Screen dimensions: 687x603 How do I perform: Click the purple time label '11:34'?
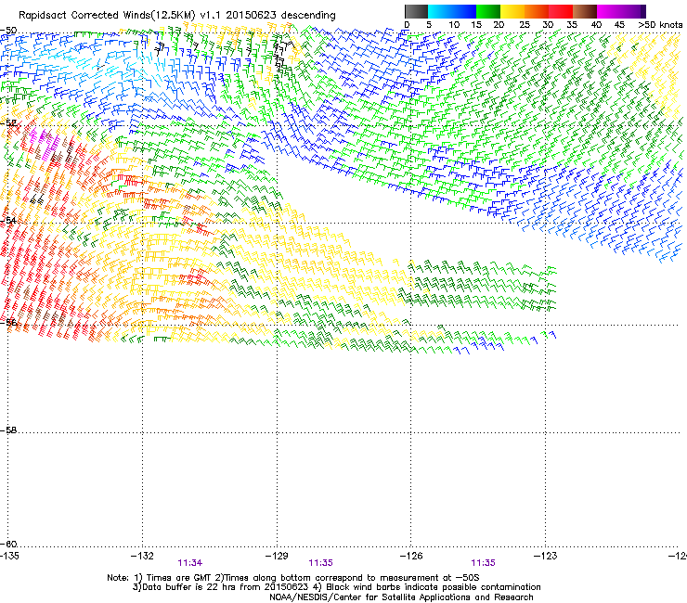(190, 563)
